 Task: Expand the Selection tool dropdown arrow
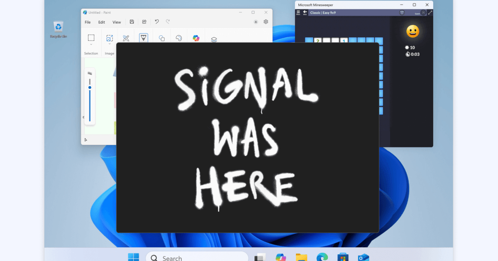[x=91, y=45]
